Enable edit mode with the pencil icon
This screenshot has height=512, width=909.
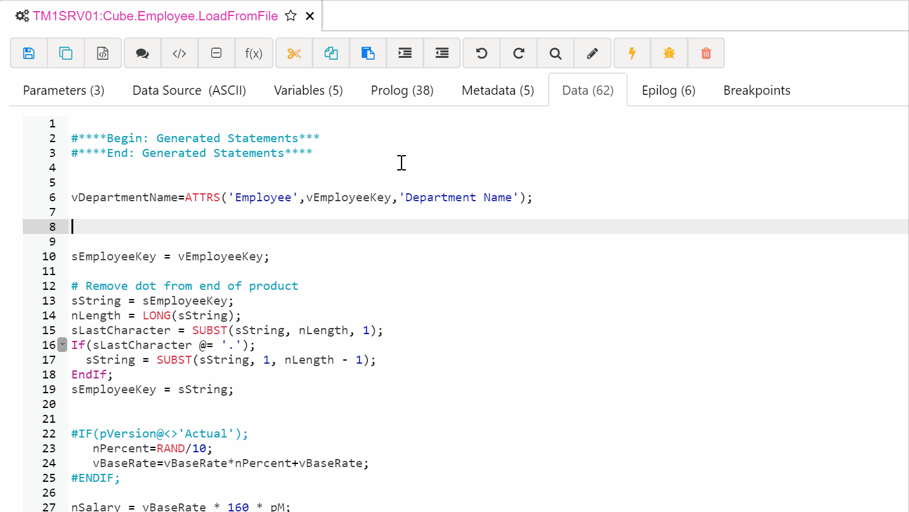[592, 53]
